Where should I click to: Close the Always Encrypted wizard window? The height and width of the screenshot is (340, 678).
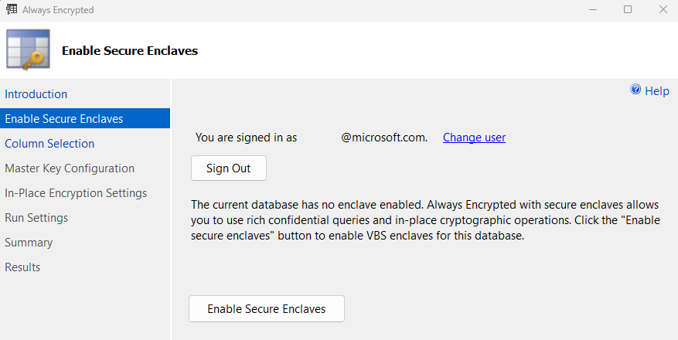[x=663, y=9]
